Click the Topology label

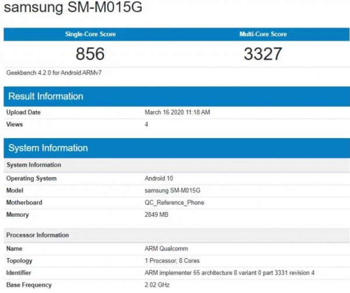click(19, 261)
